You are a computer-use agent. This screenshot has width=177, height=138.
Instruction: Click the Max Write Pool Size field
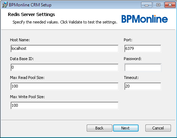(x=64, y=105)
